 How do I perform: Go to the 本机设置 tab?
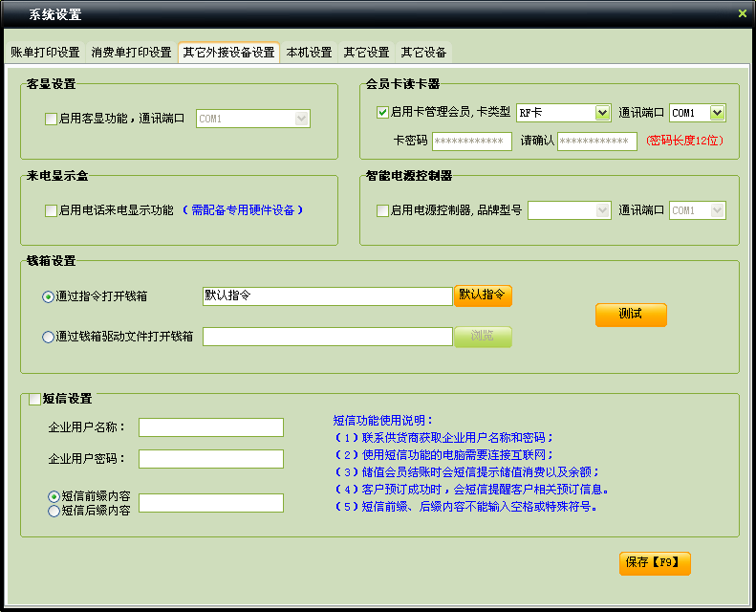pyautogui.click(x=309, y=52)
